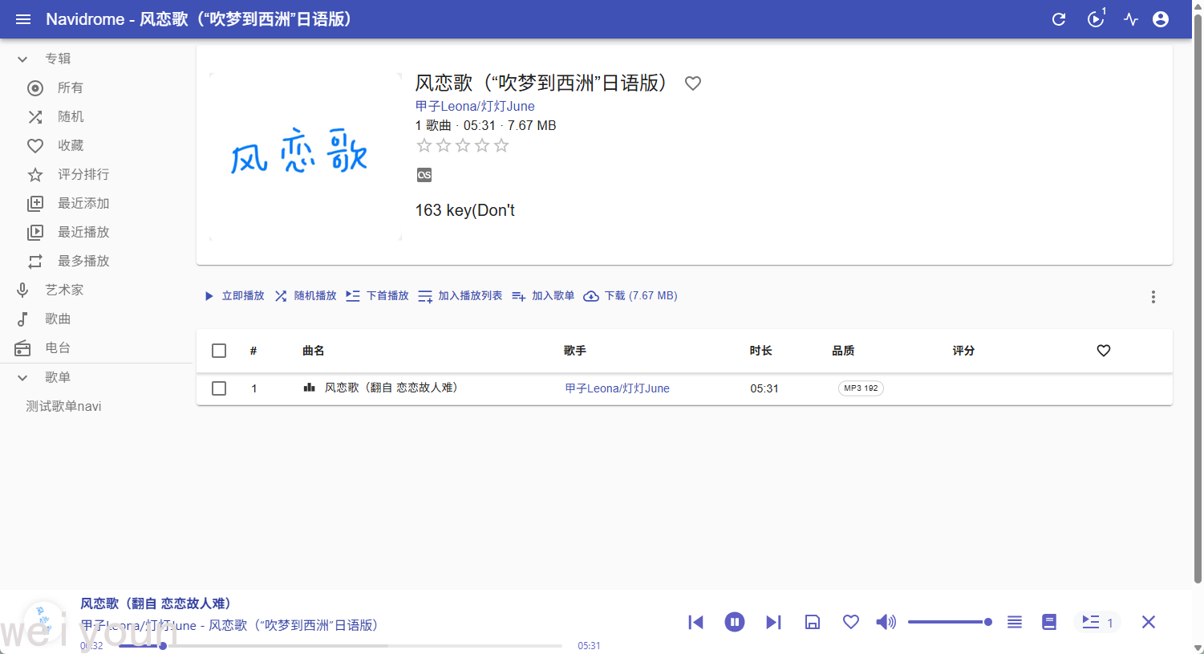Open 艺术家 in the sidebar
Screen dimensions: 1204x654
64,290
